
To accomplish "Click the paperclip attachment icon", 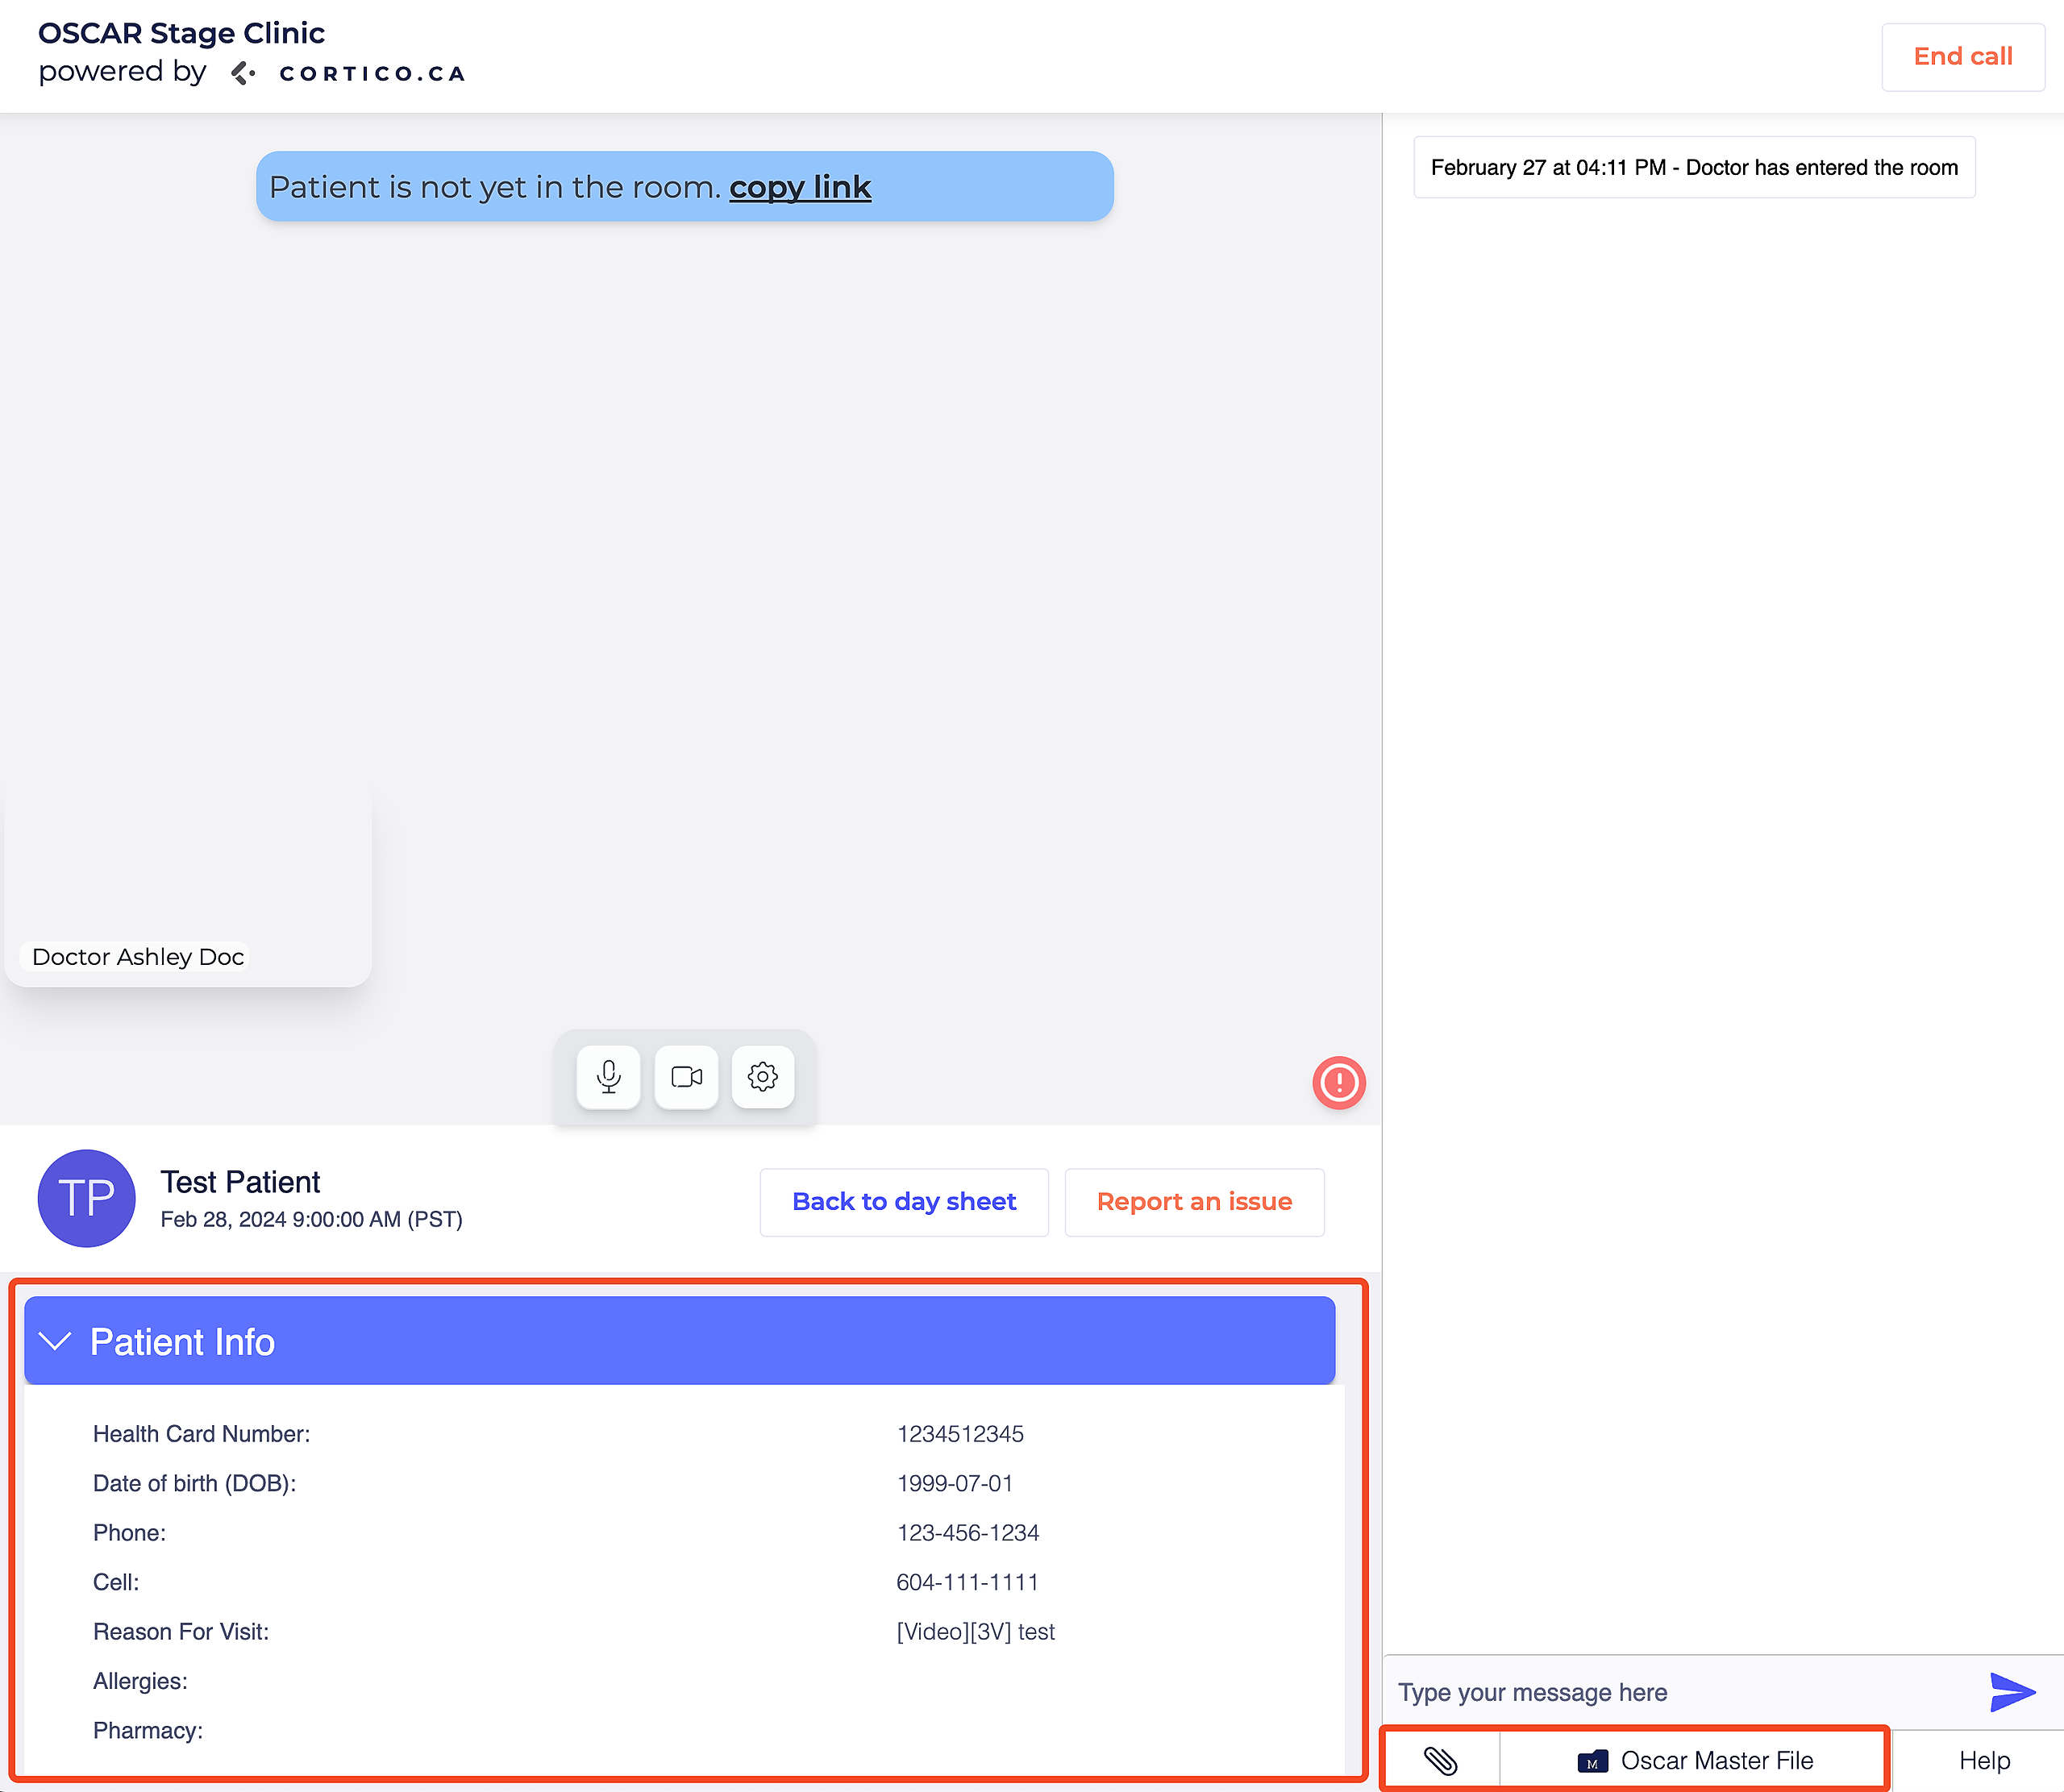I will tap(1440, 1760).
